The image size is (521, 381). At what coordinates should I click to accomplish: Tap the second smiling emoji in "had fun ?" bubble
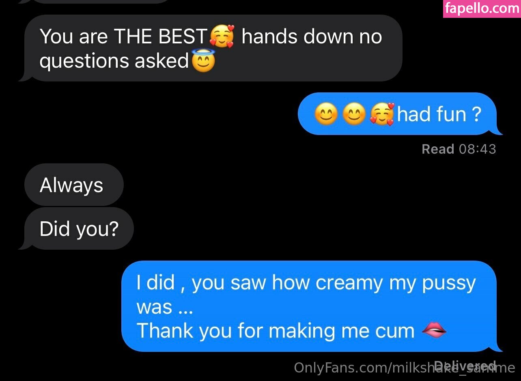click(354, 114)
